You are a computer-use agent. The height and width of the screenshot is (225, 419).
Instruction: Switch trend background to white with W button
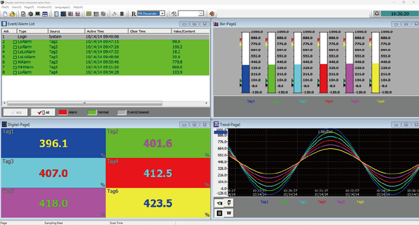point(229,213)
